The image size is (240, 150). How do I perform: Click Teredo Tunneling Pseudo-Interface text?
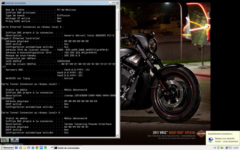(x=88, y=124)
